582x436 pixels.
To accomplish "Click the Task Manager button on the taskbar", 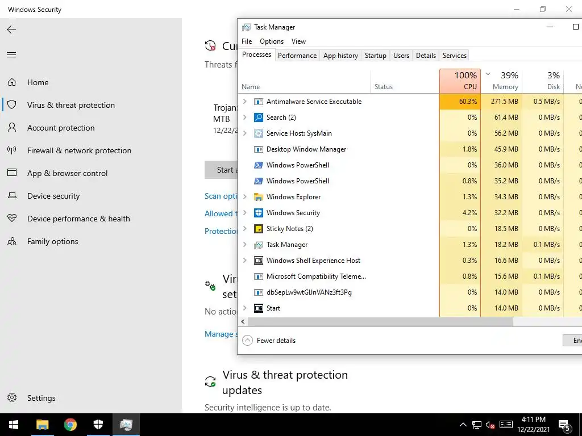I will click(126, 425).
